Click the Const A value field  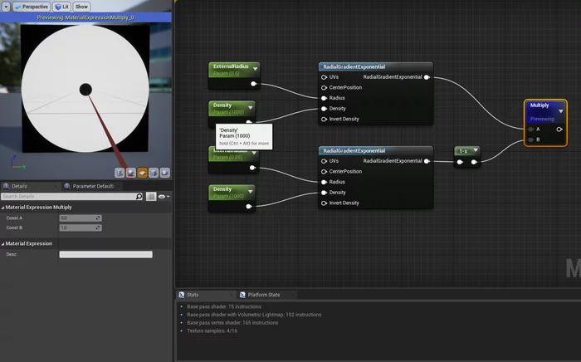coord(81,218)
